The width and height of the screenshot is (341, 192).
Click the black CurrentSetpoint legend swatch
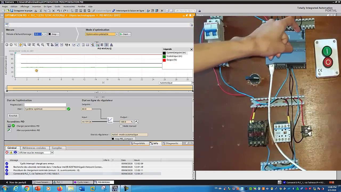[x=164, y=53]
